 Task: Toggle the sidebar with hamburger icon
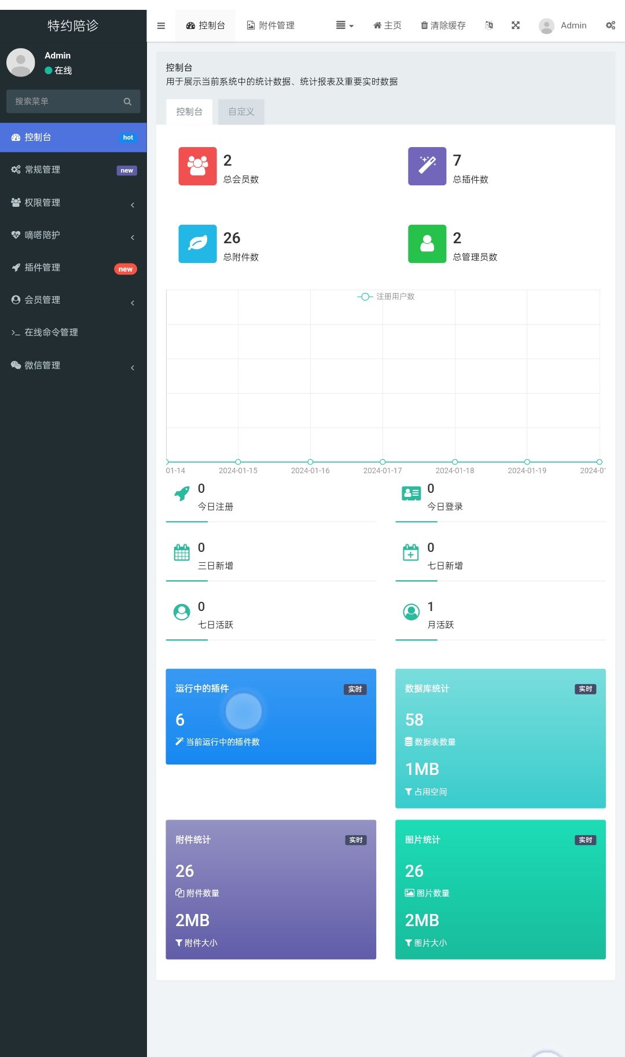161,25
